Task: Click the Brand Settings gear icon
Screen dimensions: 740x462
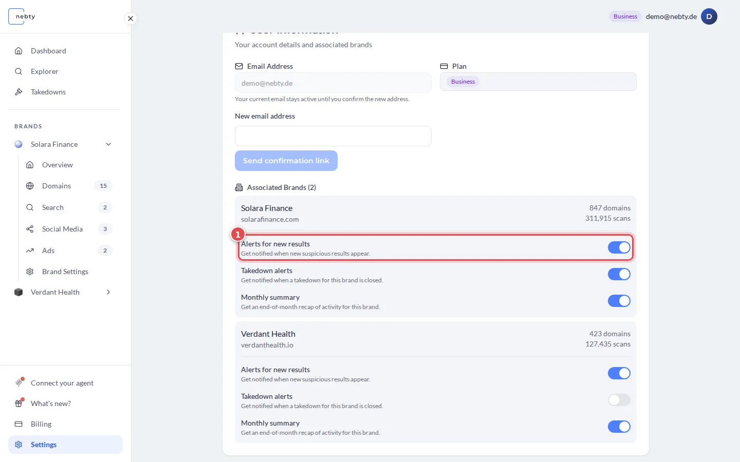Action: [30, 272]
